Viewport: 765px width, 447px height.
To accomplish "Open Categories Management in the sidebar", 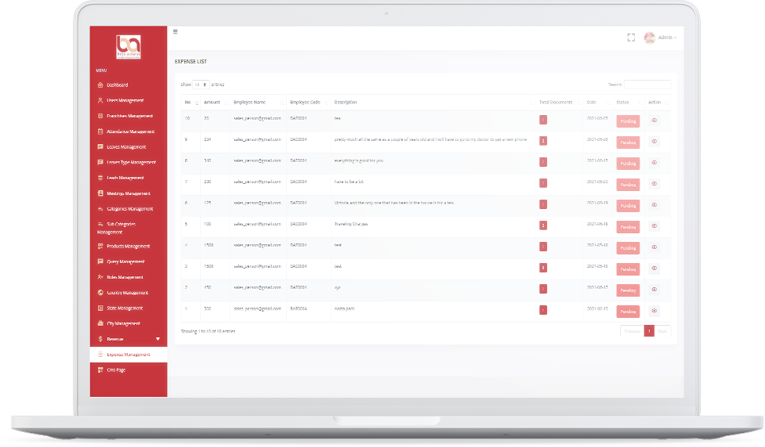I will click(x=129, y=209).
